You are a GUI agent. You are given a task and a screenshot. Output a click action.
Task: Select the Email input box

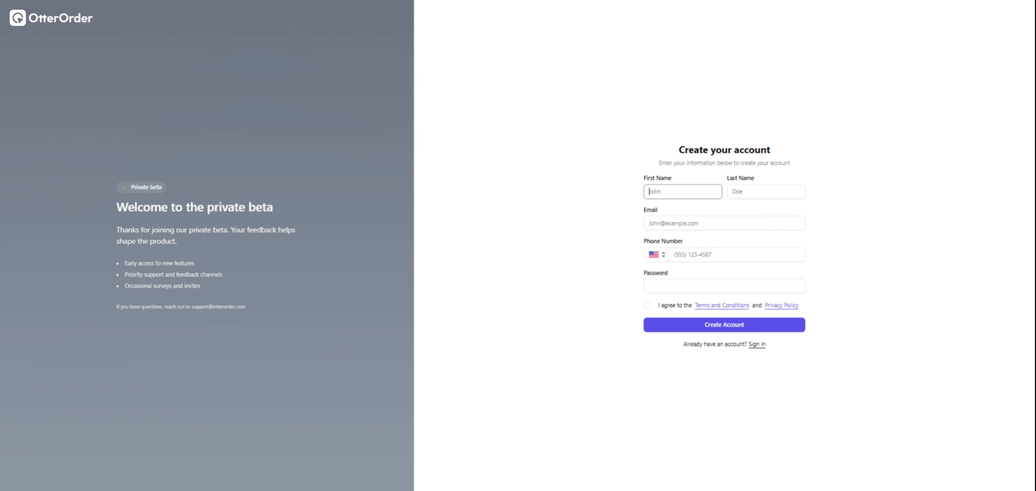tap(724, 223)
